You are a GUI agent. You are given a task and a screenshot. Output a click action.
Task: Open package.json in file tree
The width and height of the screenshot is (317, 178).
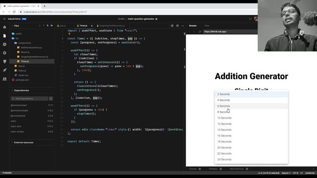point(20,80)
